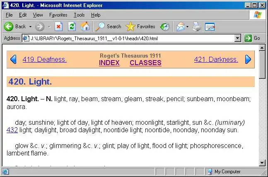The width and height of the screenshot is (268, 177).
Task: Open the Back history dropdown arrow
Action: pos(30,27)
